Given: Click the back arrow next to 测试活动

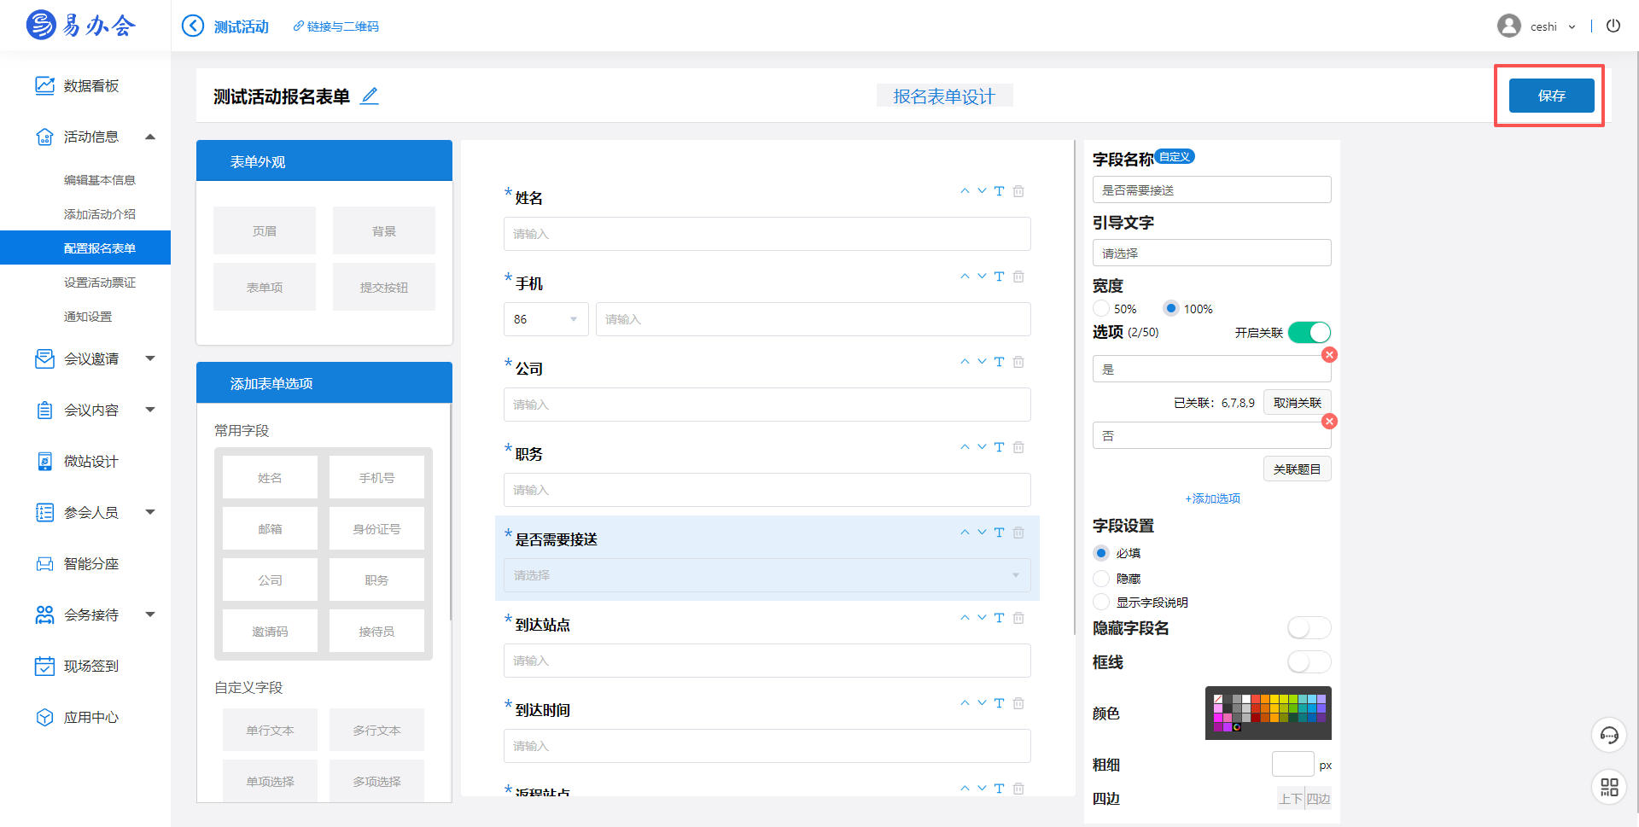Looking at the screenshot, I should 193,26.
